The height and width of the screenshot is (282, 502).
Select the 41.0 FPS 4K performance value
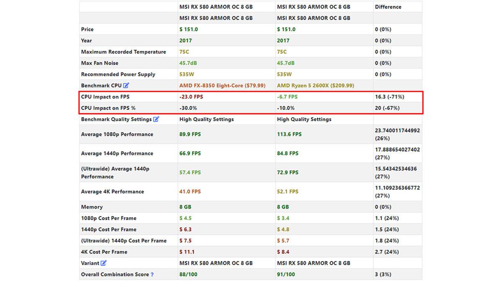(x=190, y=191)
